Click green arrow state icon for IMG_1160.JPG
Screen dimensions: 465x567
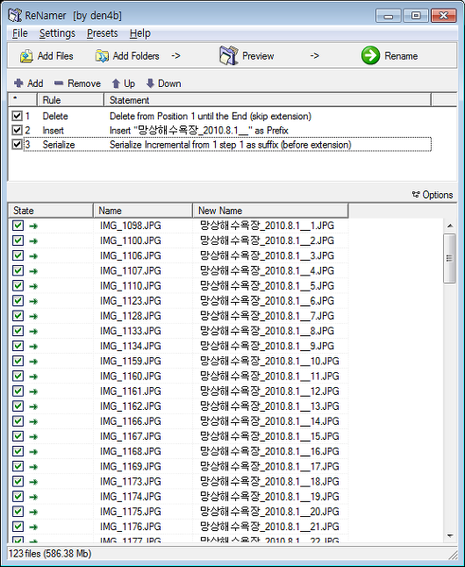(x=33, y=377)
